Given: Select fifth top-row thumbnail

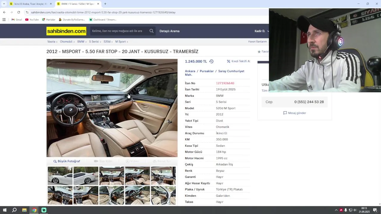Looking at the screenshot, I should tap(163, 176).
